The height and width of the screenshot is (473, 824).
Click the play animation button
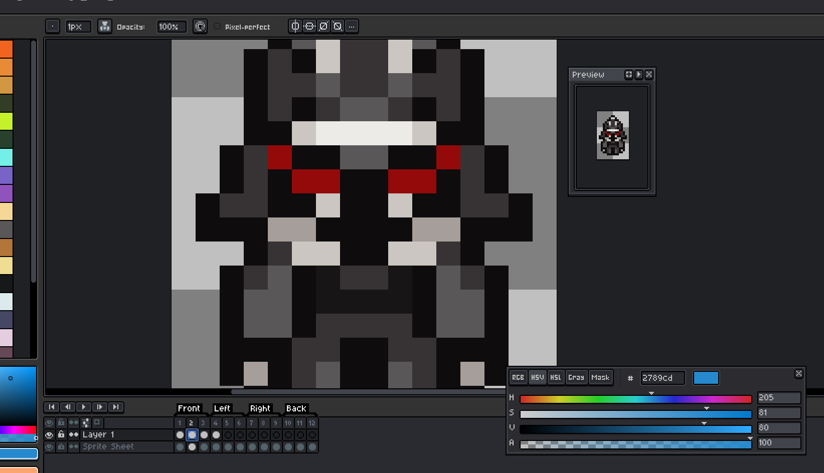(84, 407)
